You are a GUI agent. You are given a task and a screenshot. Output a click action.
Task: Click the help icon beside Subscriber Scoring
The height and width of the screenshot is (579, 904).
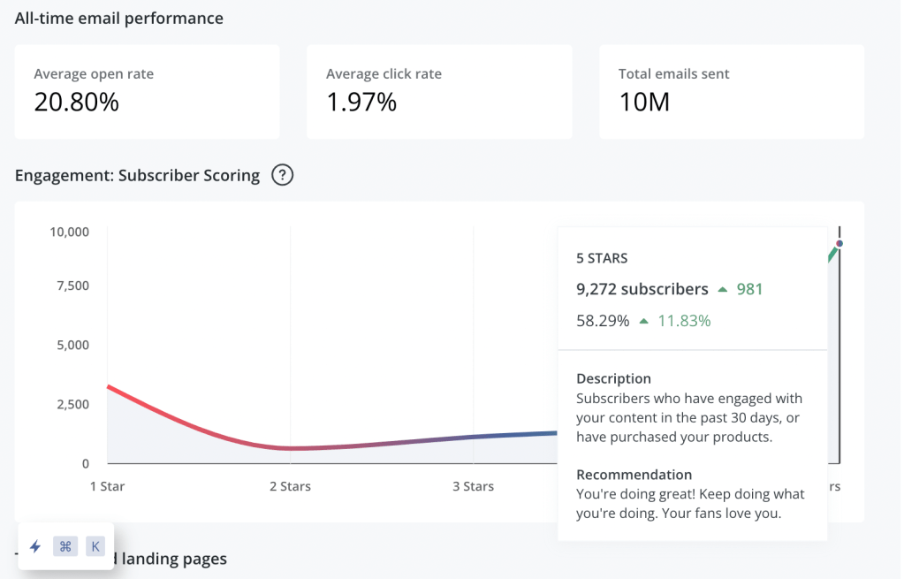tap(282, 175)
